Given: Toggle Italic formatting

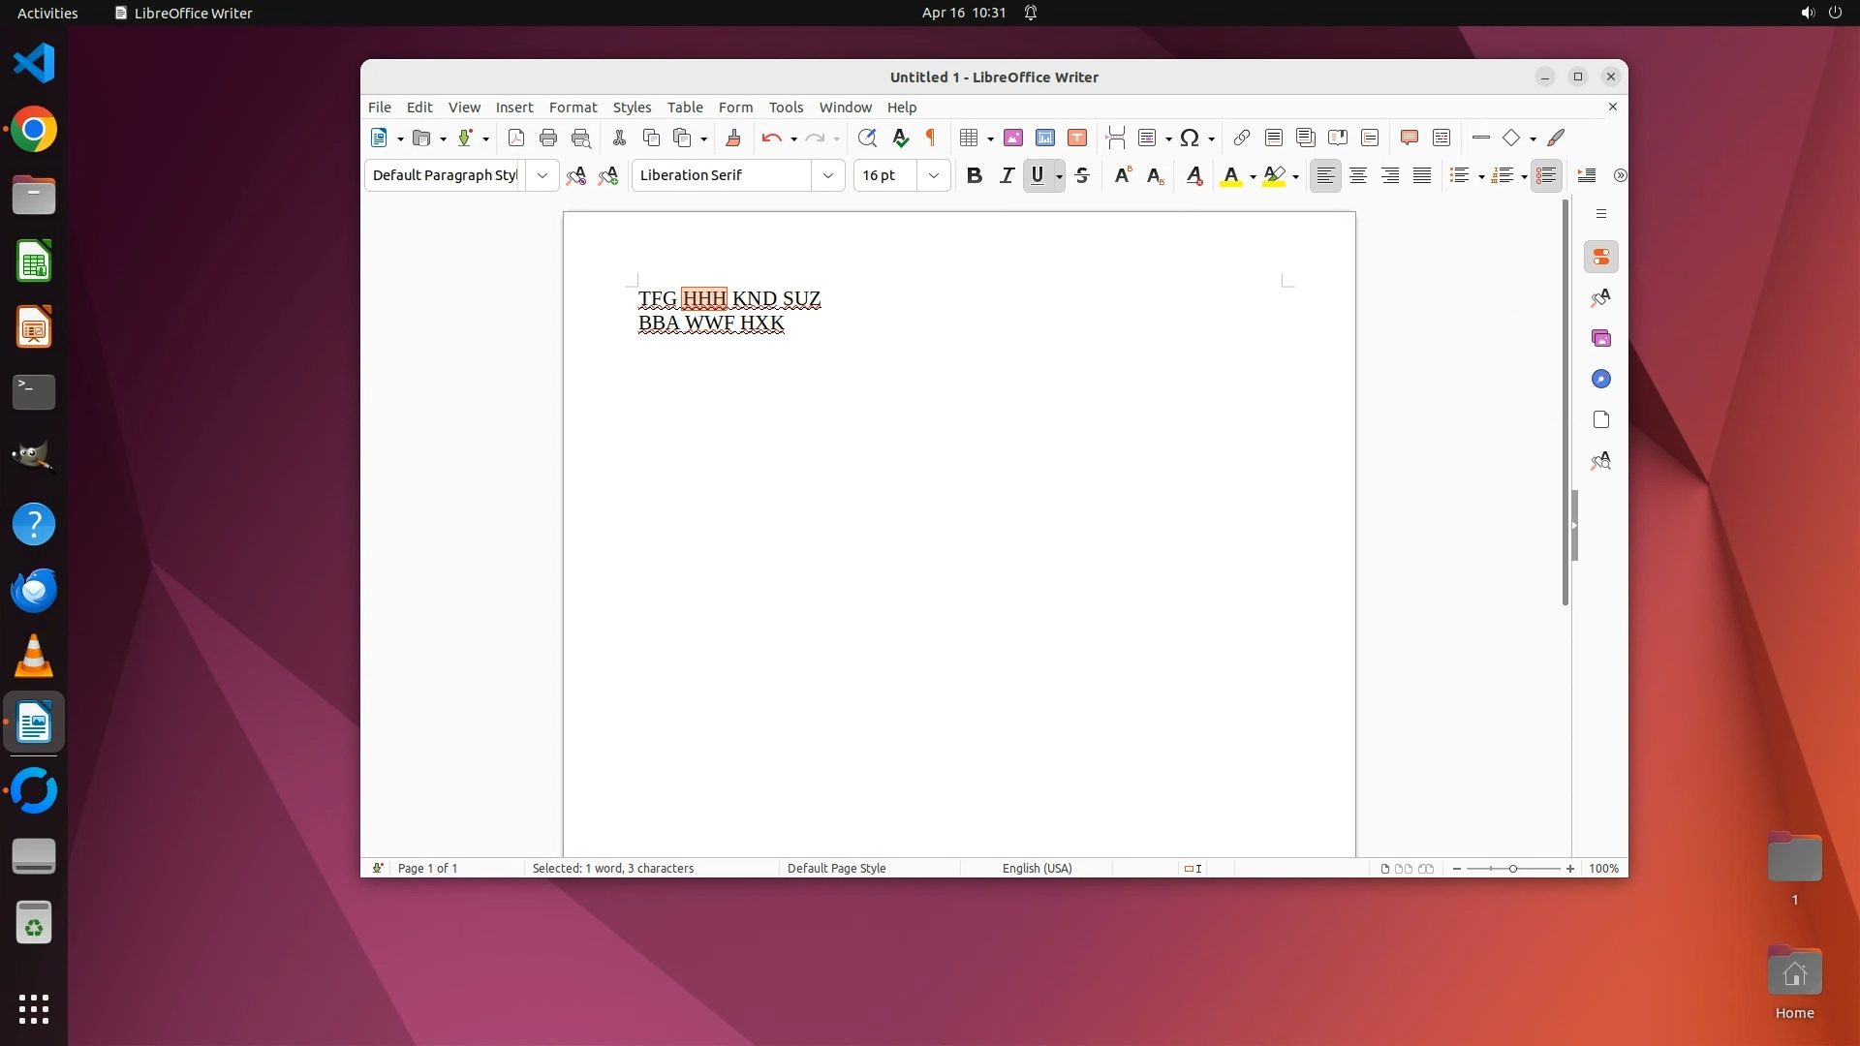Looking at the screenshot, I should pos(1007,175).
